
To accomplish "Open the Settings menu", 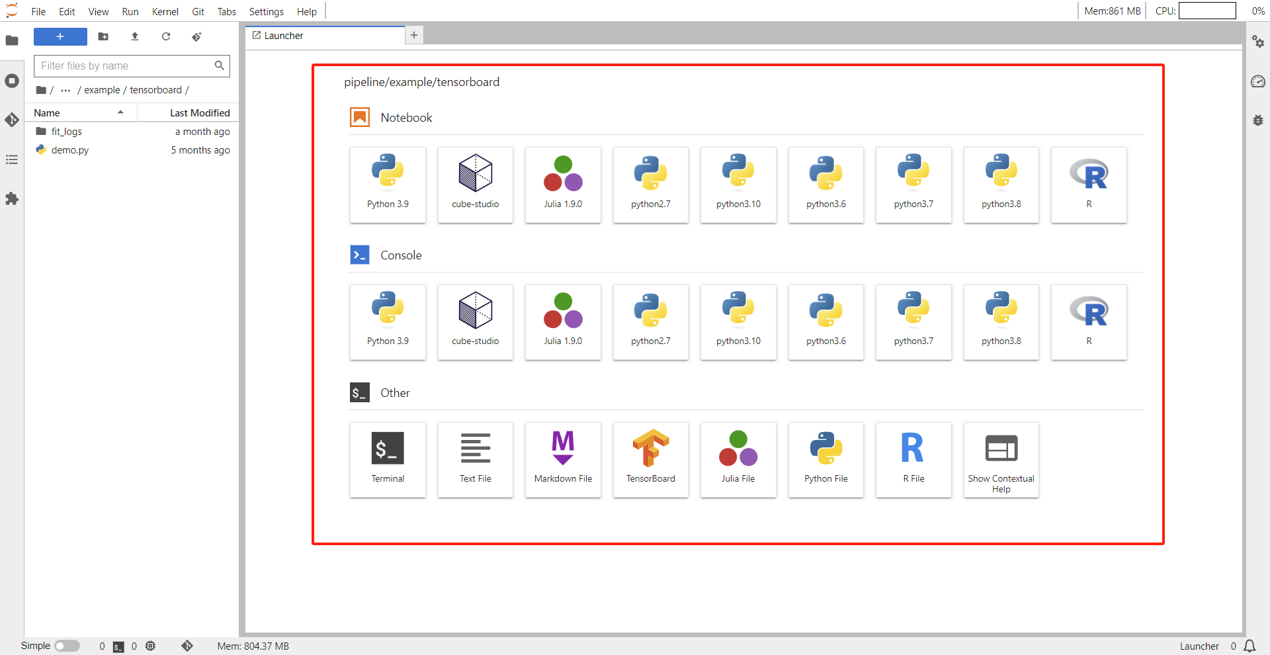I will tap(267, 11).
